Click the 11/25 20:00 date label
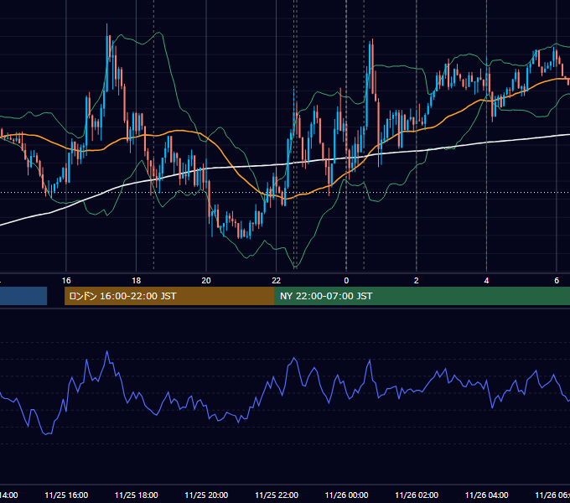The image size is (570, 503). [206, 495]
